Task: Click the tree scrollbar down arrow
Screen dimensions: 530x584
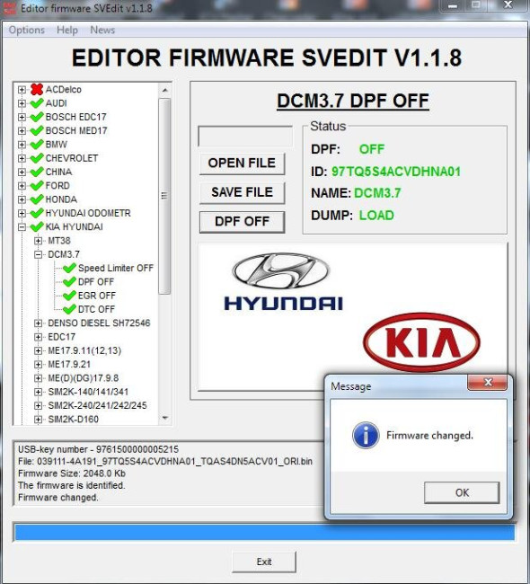Action: pyautogui.click(x=164, y=418)
